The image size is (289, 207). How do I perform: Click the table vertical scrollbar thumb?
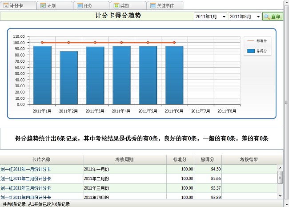point(280,177)
